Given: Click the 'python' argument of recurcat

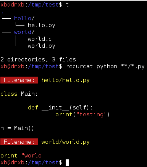Looking at the screenshot, I should [107, 66].
